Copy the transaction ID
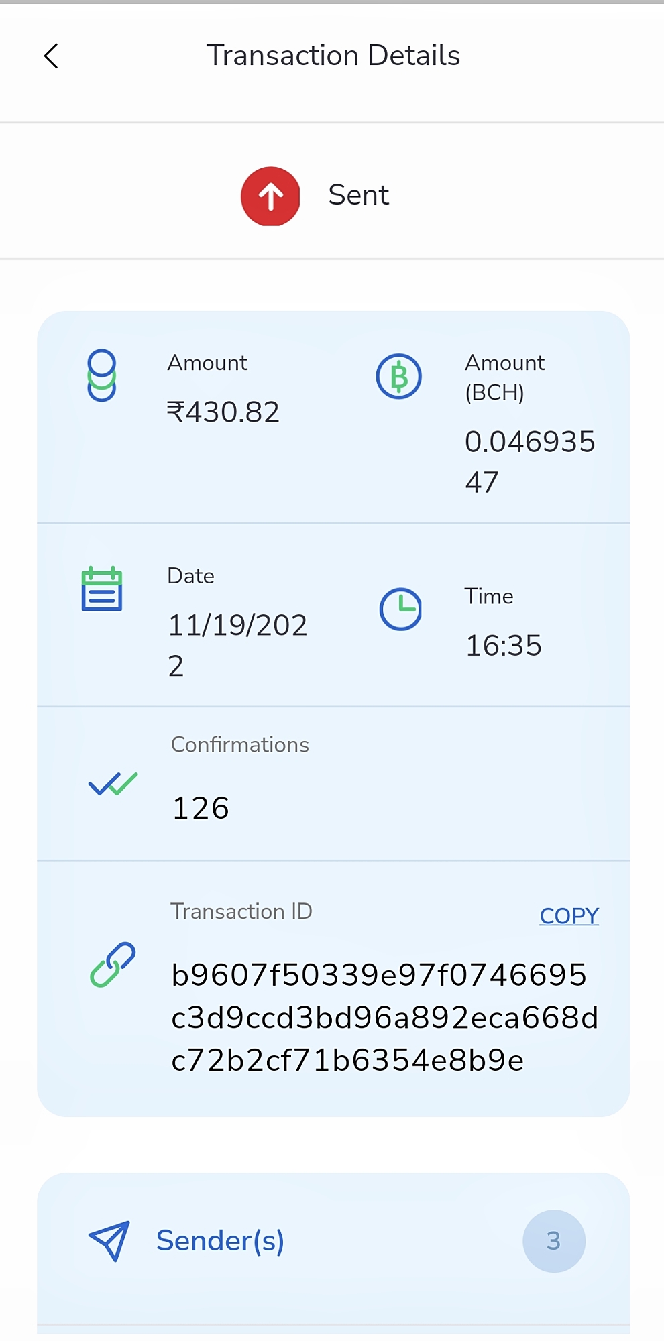The height and width of the screenshot is (1341, 664). [x=569, y=915]
